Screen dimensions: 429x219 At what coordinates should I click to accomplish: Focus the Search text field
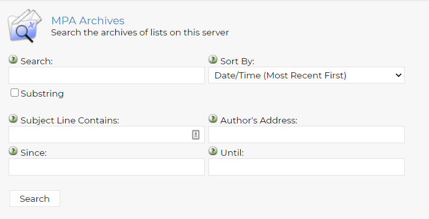[106, 75]
